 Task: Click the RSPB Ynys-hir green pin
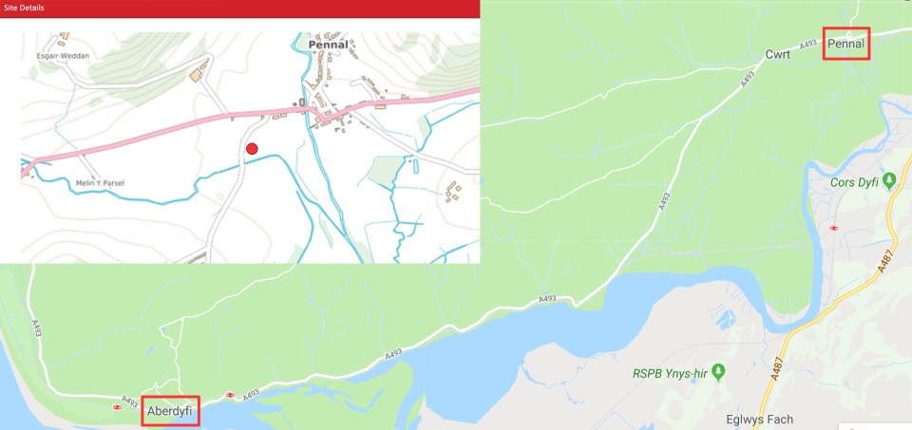[718, 372]
